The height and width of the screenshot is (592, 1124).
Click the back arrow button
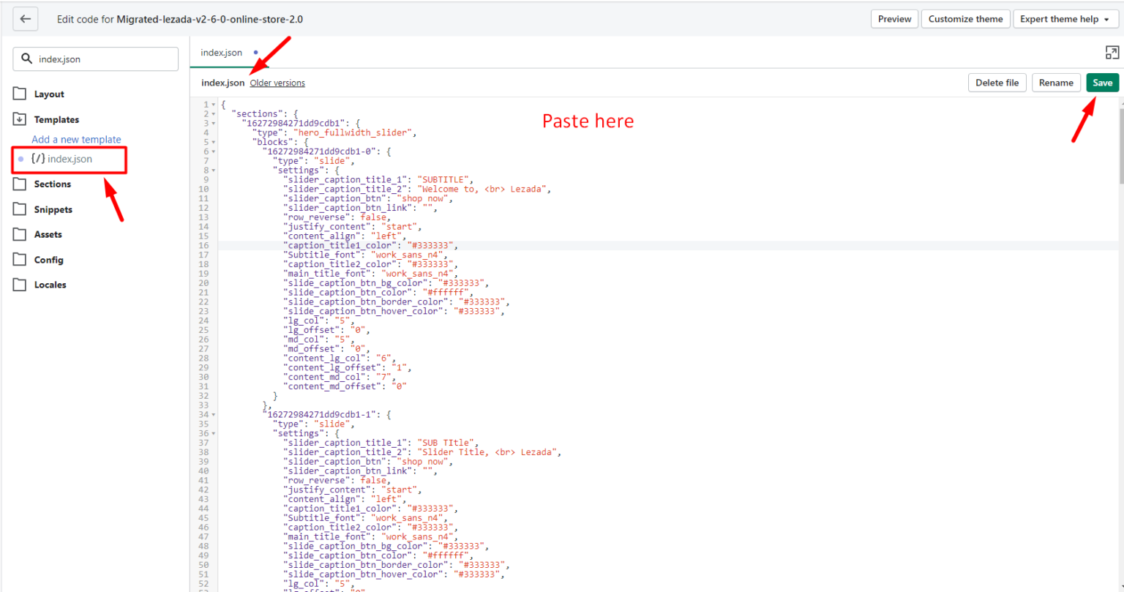(x=26, y=19)
